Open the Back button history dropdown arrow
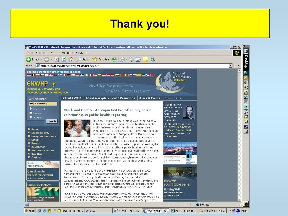 click(42, 60)
